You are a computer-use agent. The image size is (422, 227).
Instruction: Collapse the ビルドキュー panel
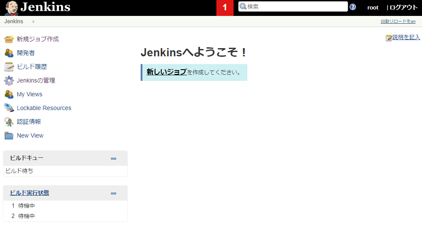[x=114, y=159]
